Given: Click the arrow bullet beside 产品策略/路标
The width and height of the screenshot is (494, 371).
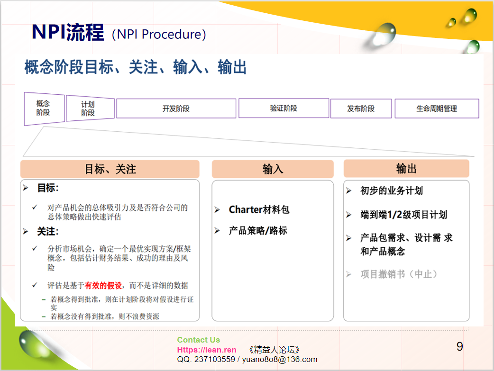Looking at the screenshot, I should click(217, 231).
